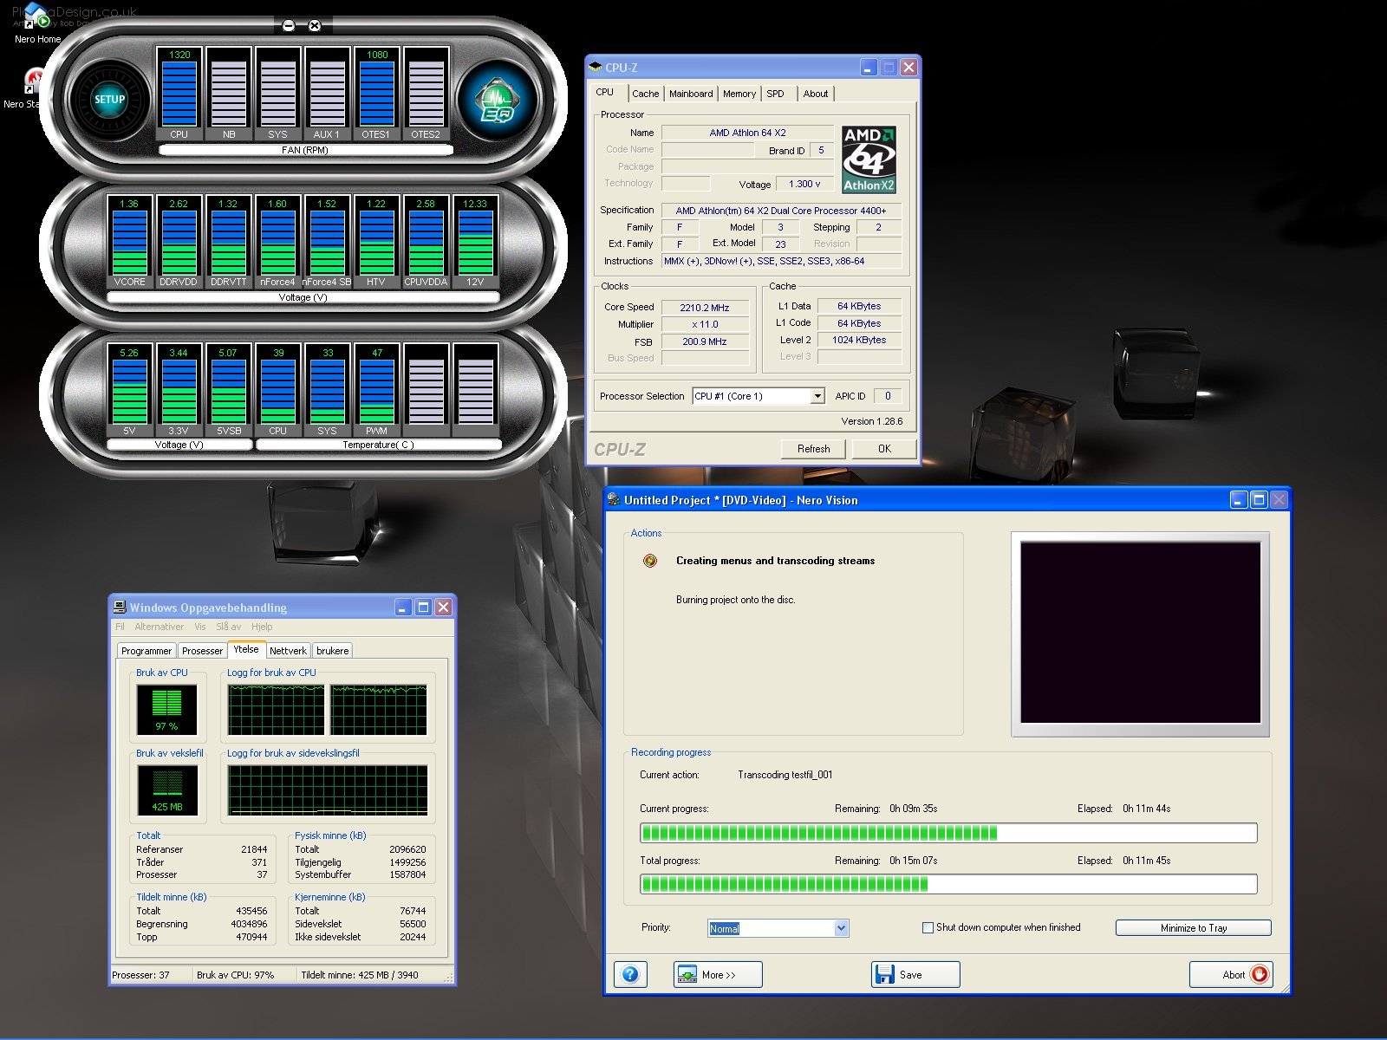This screenshot has height=1040, width=1387.
Task: Open the Slå av menu in Task Manager
Action: click(229, 627)
